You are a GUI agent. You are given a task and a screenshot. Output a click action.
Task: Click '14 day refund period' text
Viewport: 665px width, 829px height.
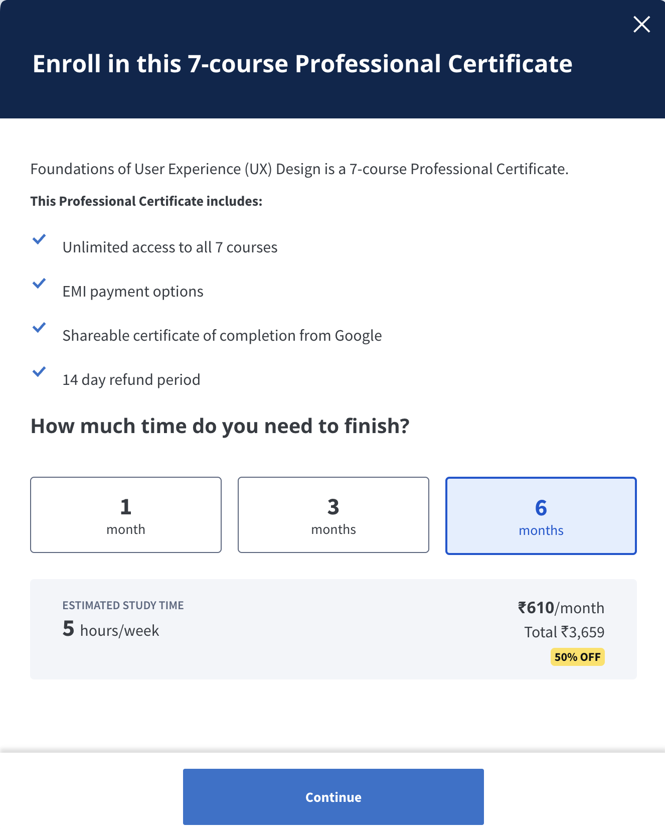(x=131, y=380)
